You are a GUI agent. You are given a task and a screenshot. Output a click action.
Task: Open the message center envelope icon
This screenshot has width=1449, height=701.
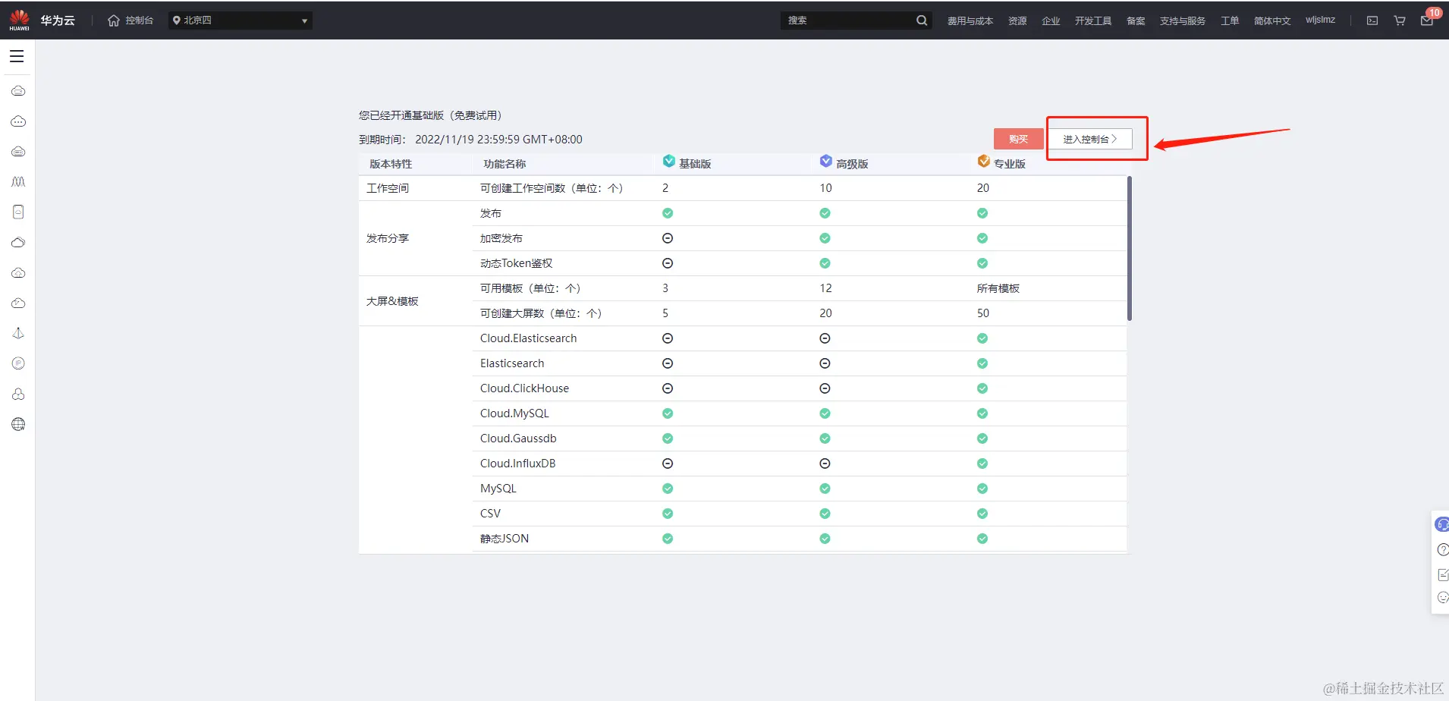1427,20
